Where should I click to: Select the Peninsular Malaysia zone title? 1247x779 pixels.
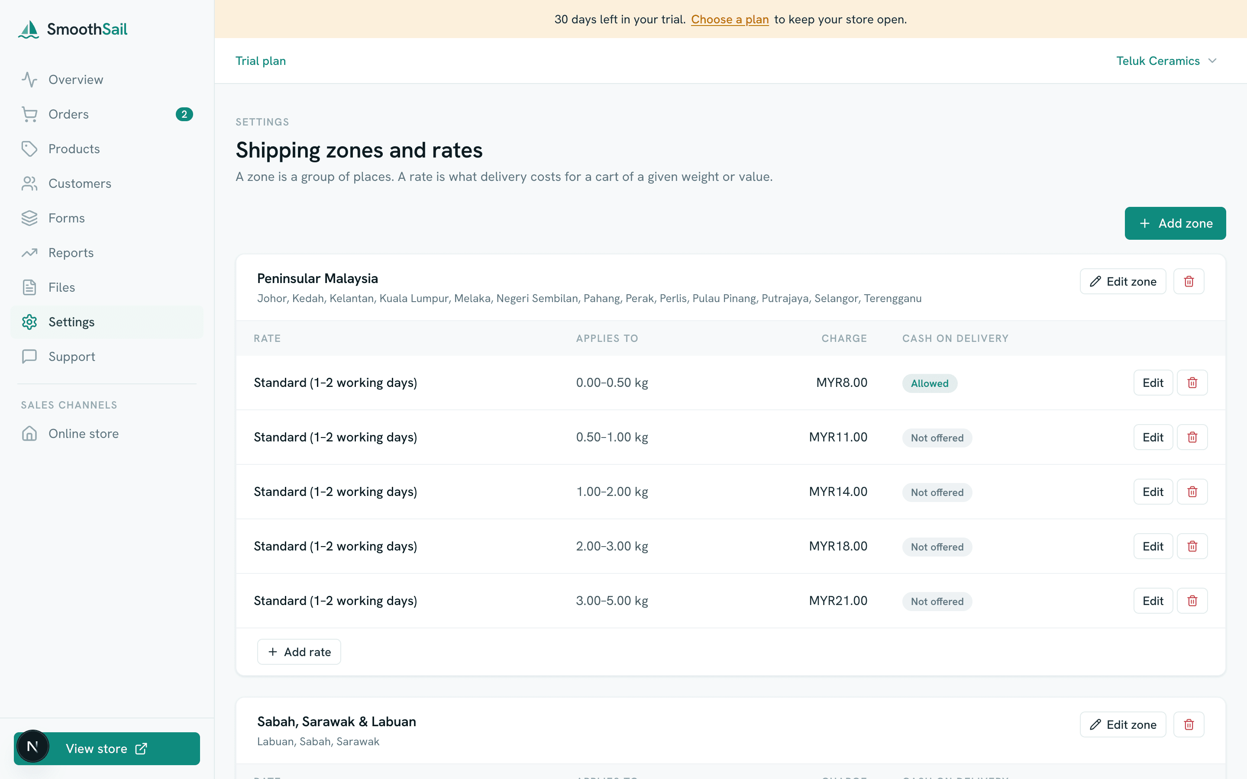tap(317, 279)
